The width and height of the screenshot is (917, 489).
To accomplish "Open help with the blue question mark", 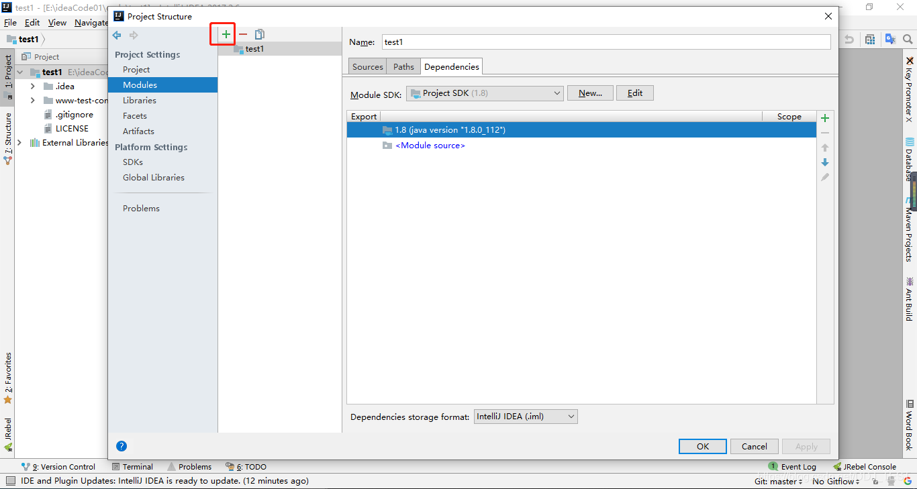I will pyautogui.click(x=122, y=446).
